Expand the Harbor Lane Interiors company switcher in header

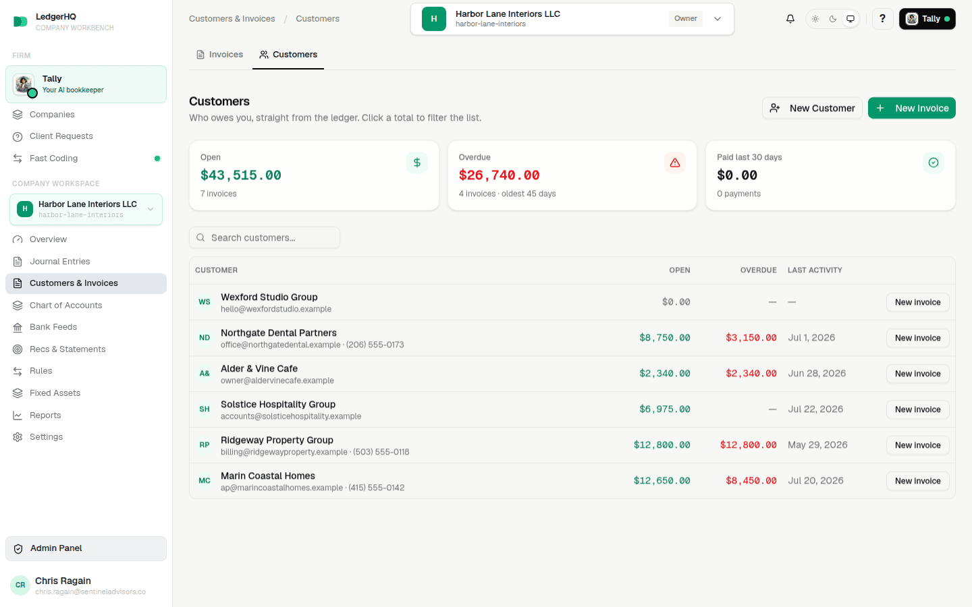572,19
